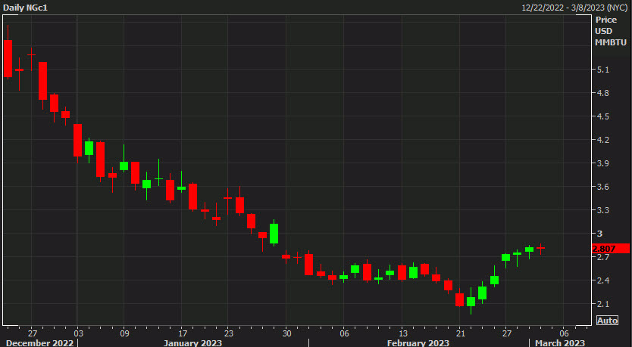The height and width of the screenshot is (347, 632).
Task: Click the 3.9 price axis label
Action: (603, 163)
